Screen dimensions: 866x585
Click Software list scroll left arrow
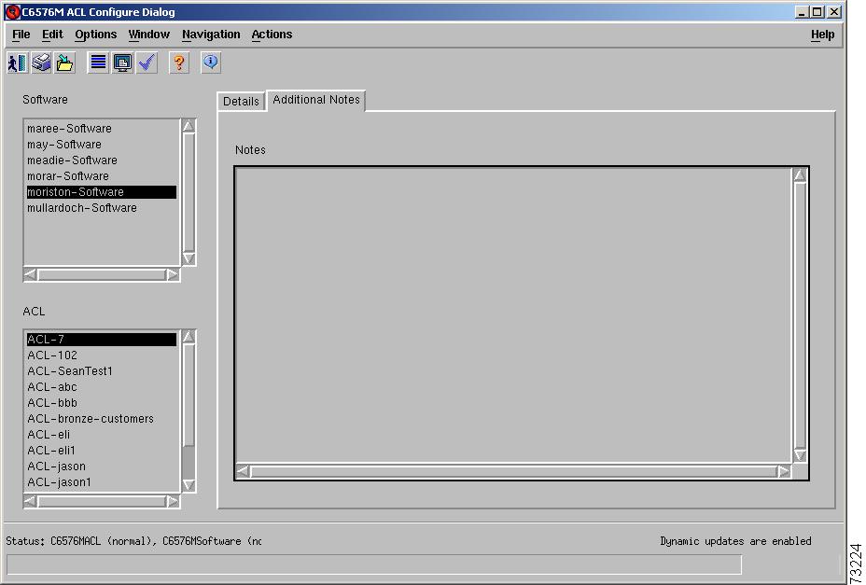click(31, 274)
